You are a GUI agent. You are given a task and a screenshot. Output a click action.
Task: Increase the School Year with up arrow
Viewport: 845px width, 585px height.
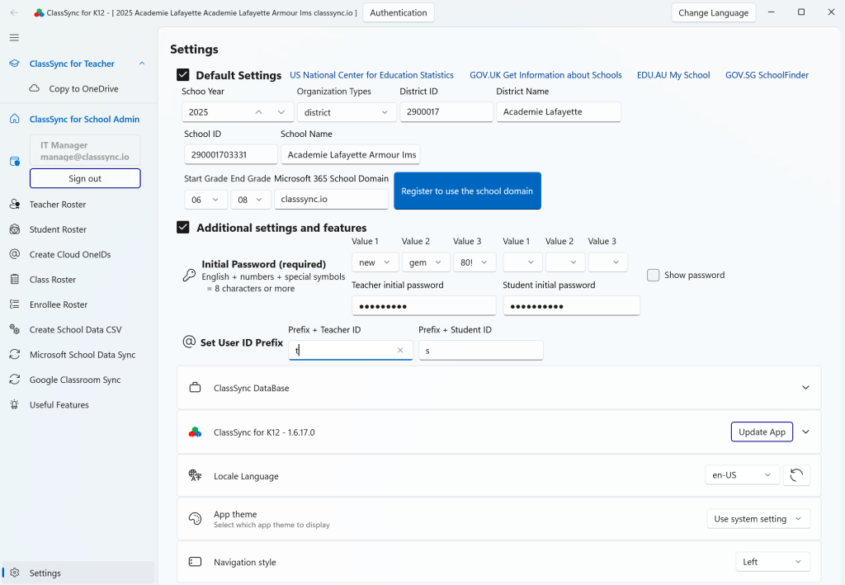point(258,112)
